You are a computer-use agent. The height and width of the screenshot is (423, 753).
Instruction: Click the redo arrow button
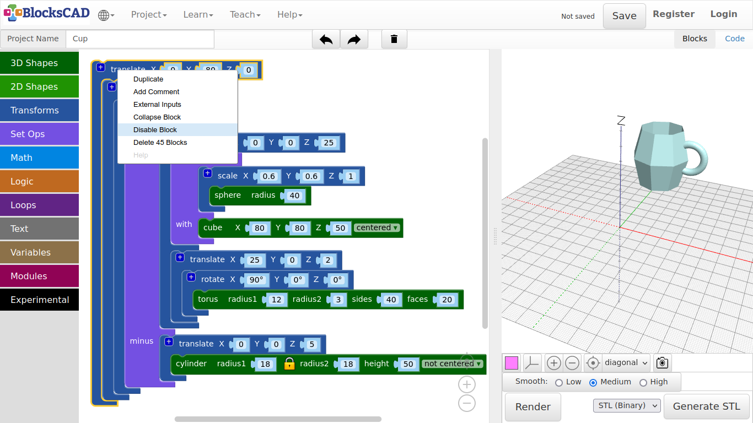point(354,39)
